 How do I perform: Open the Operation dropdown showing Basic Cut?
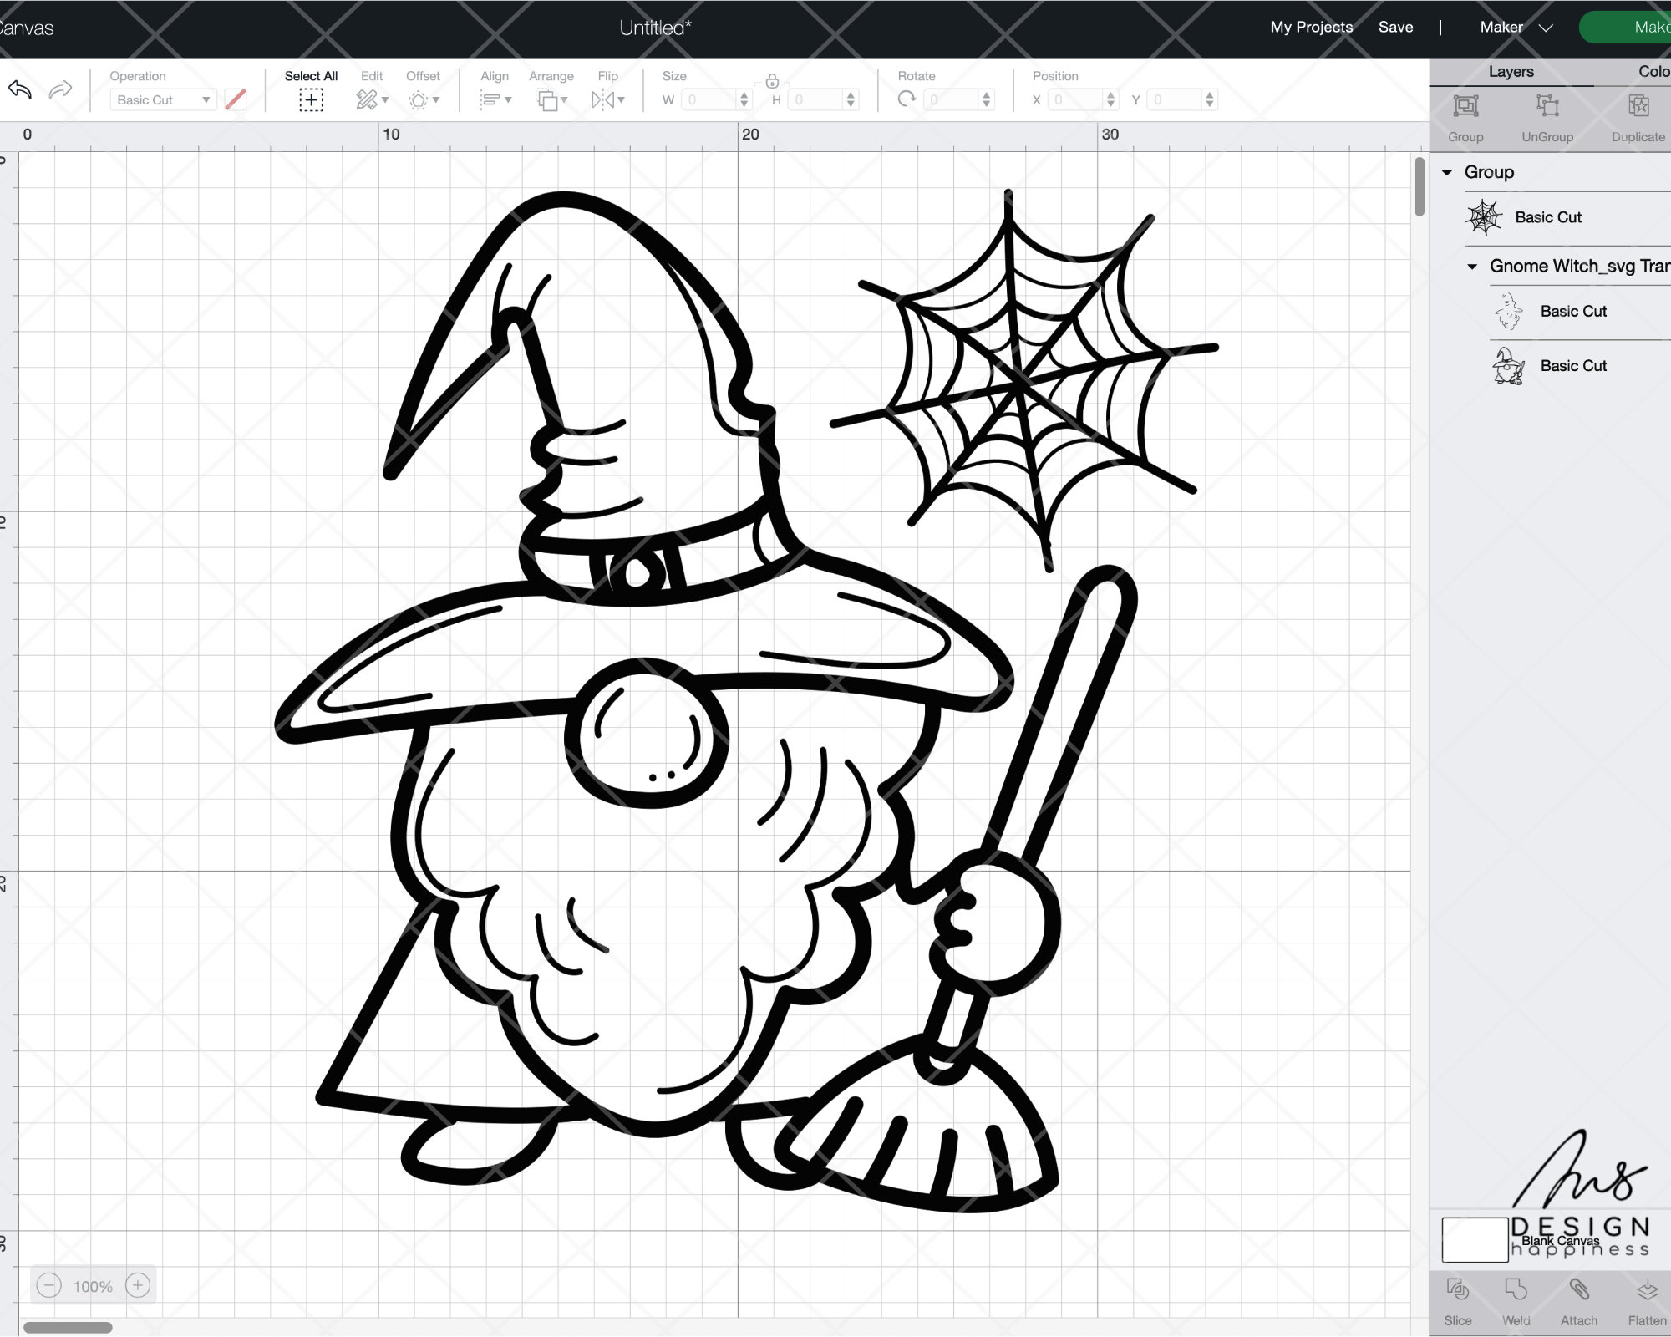(x=163, y=99)
